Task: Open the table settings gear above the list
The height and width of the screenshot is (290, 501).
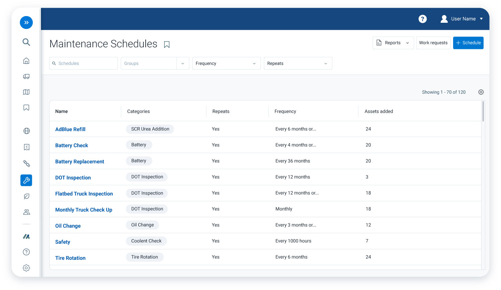Action: click(x=481, y=92)
